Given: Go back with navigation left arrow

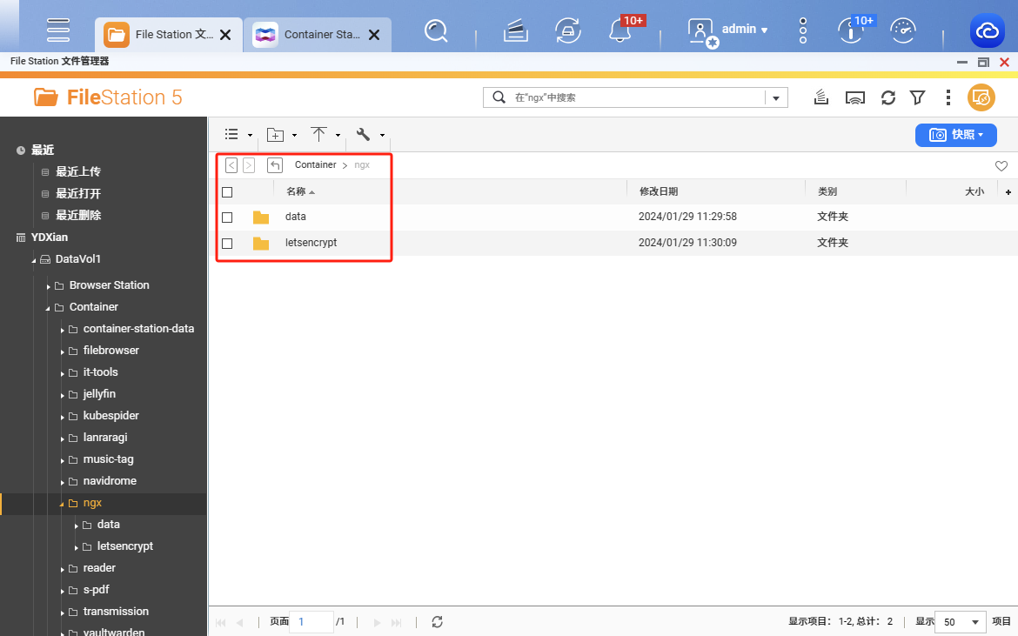Looking at the screenshot, I should click(231, 164).
